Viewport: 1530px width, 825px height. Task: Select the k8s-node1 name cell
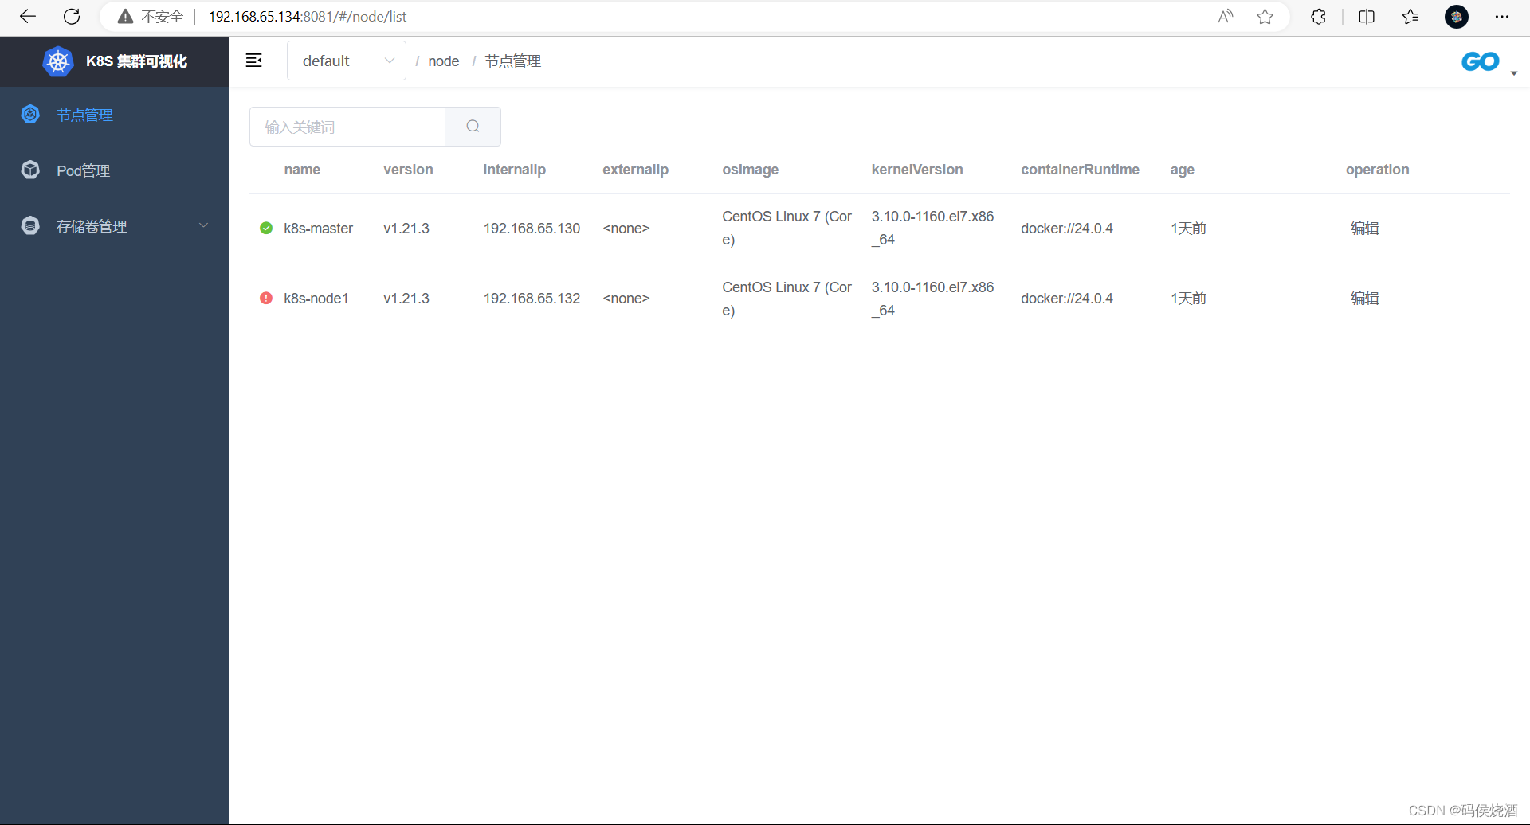click(316, 299)
